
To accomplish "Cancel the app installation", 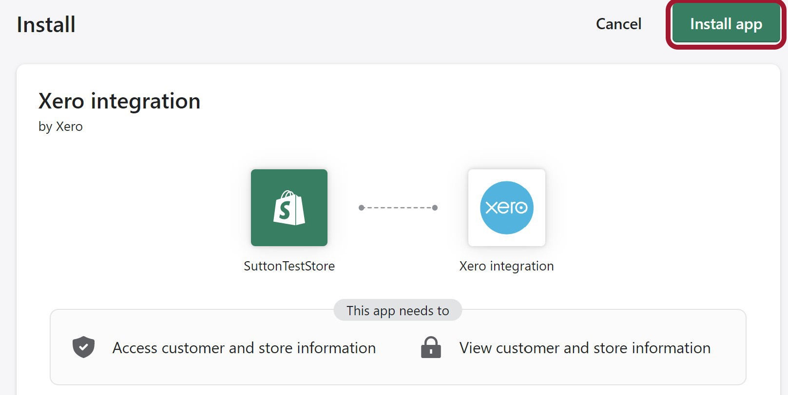I will point(618,24).
